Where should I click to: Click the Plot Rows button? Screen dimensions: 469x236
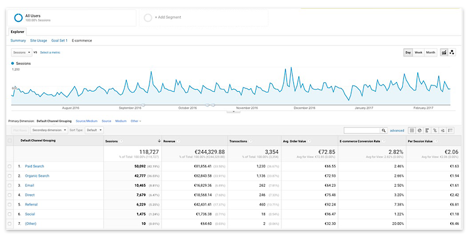[x=20, y=130]
